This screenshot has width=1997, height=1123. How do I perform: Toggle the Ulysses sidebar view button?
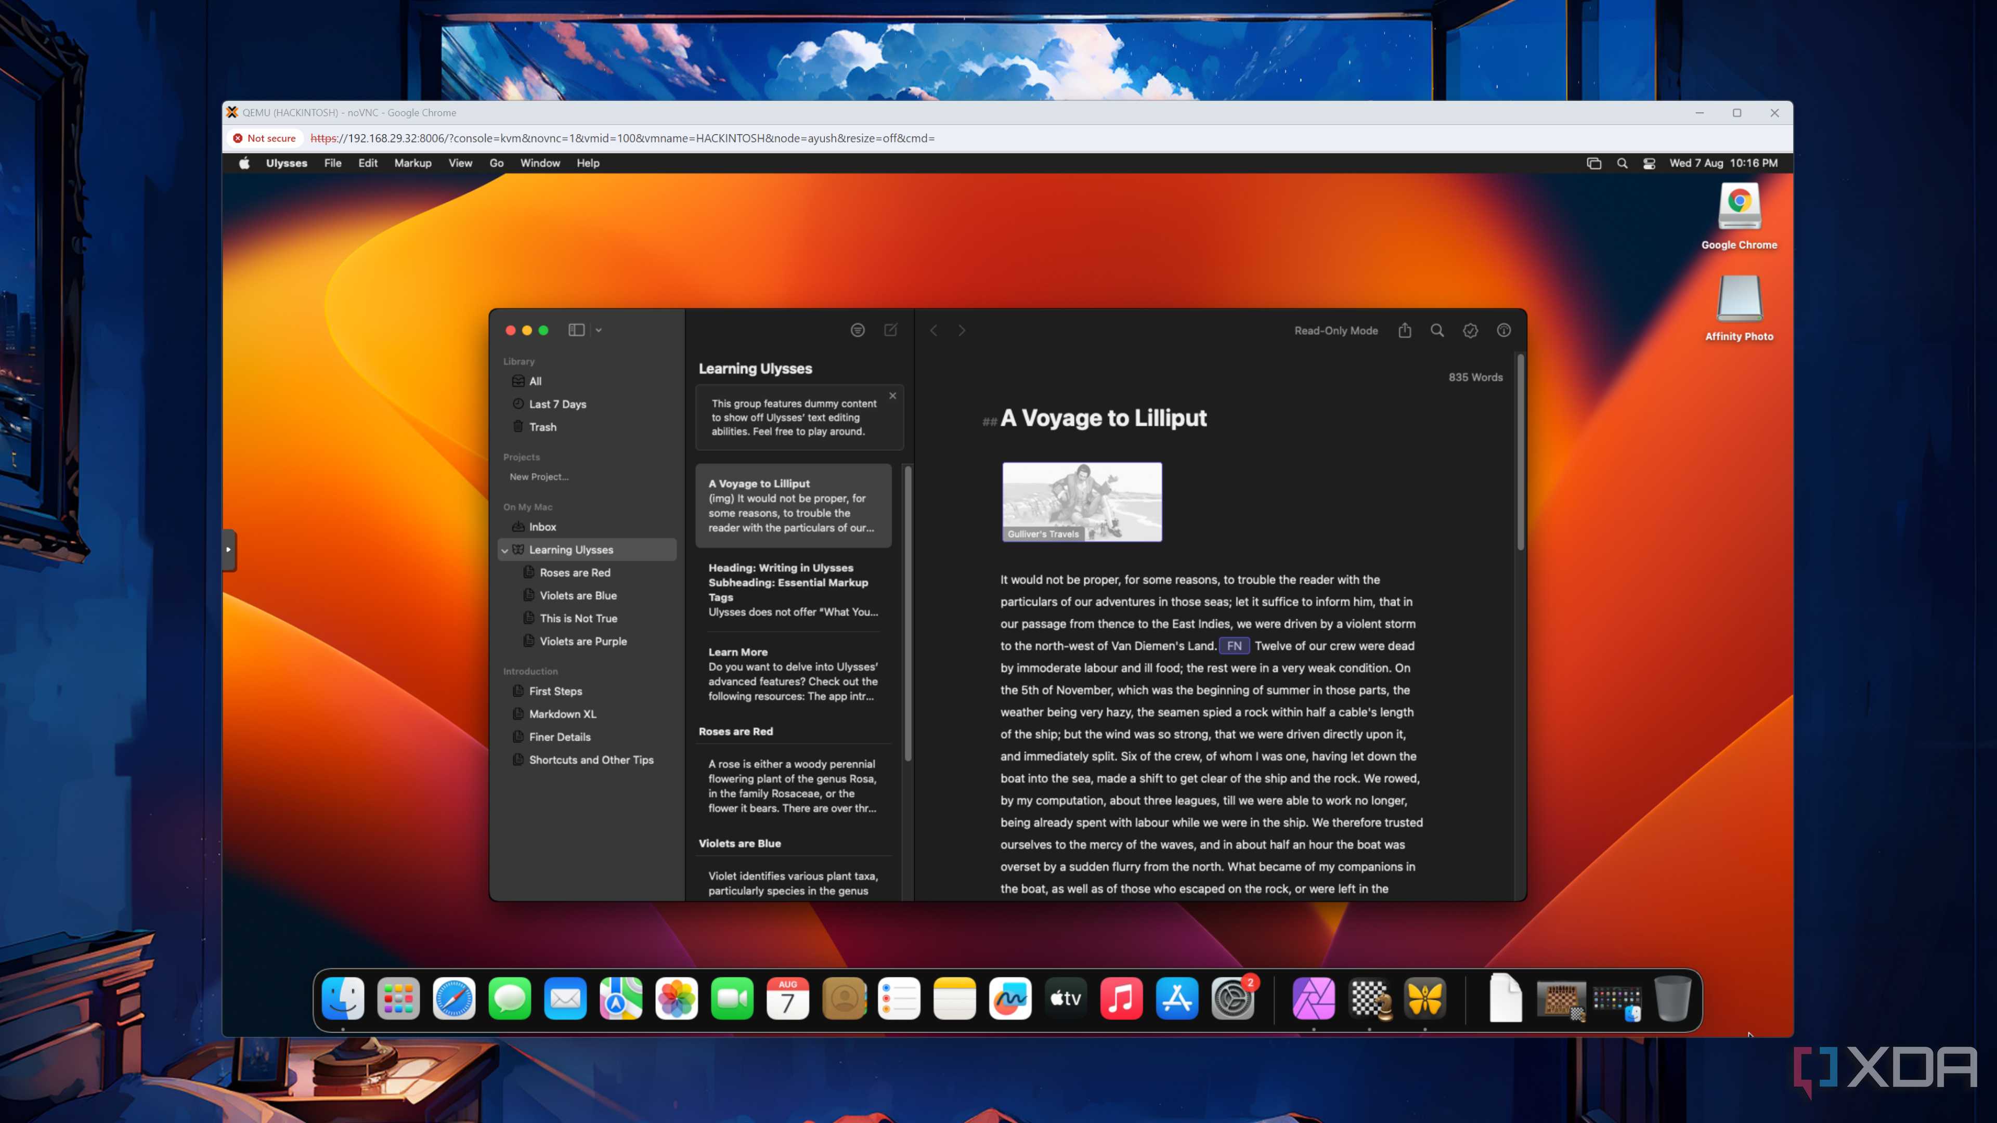click(576, 330)
